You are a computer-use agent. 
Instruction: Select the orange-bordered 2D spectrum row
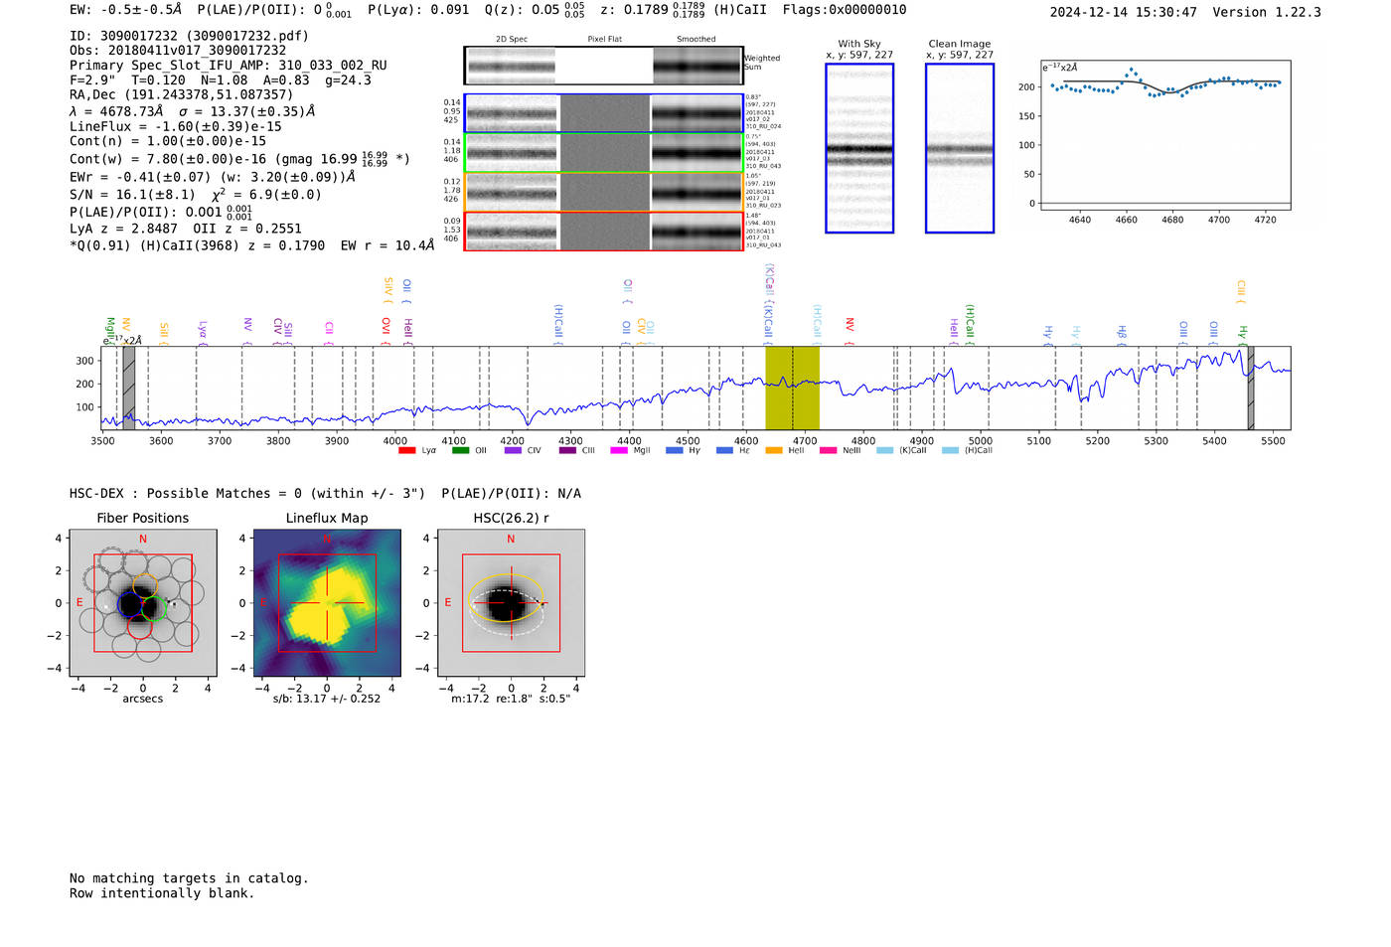tap(603, 192)
